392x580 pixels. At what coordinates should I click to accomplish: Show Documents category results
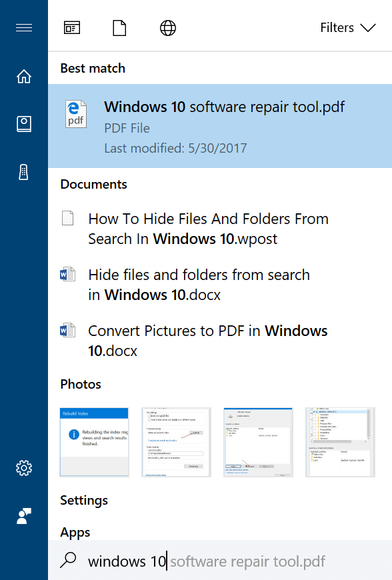tap(93, 184)
